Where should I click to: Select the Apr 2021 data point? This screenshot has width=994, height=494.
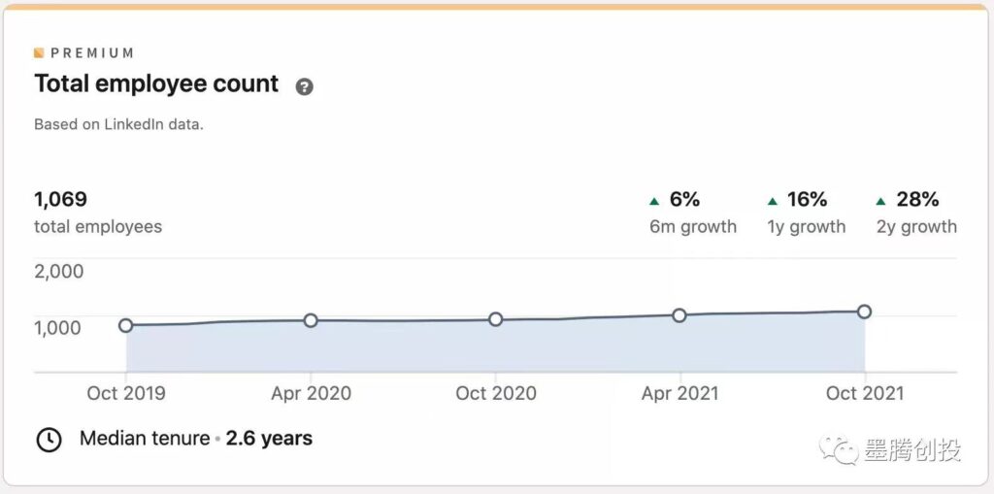point(679,315)
